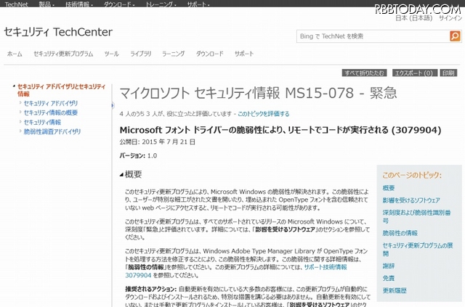Open the トレーニング dropdown in top bar
The width and height of the screenshot is (465, 307).
(x=161, y=4)
